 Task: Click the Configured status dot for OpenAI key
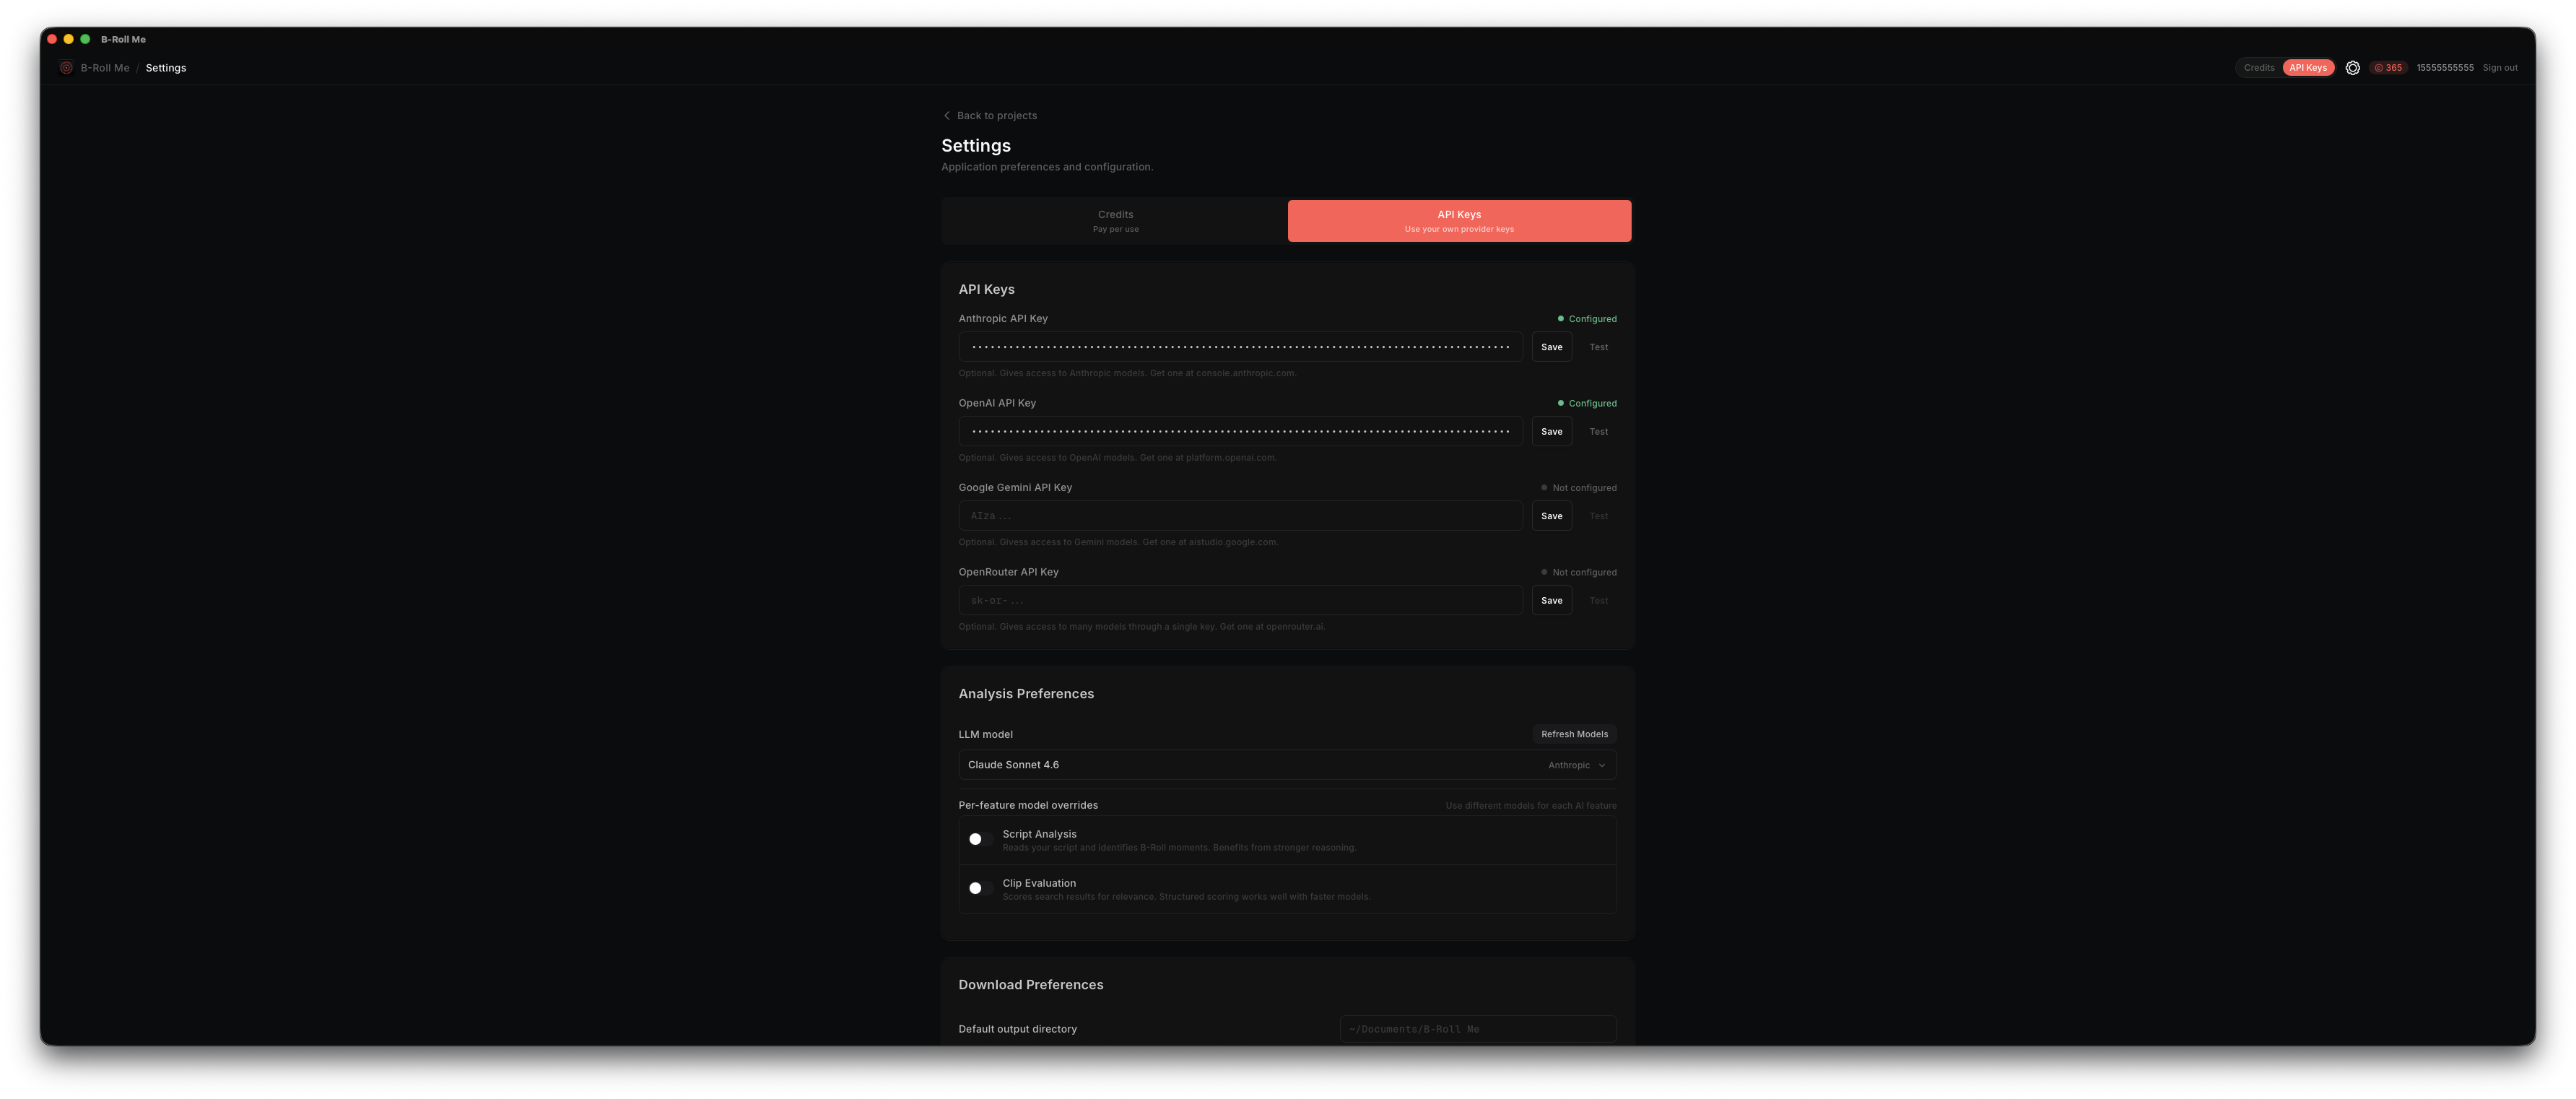tap(1560, 403)
